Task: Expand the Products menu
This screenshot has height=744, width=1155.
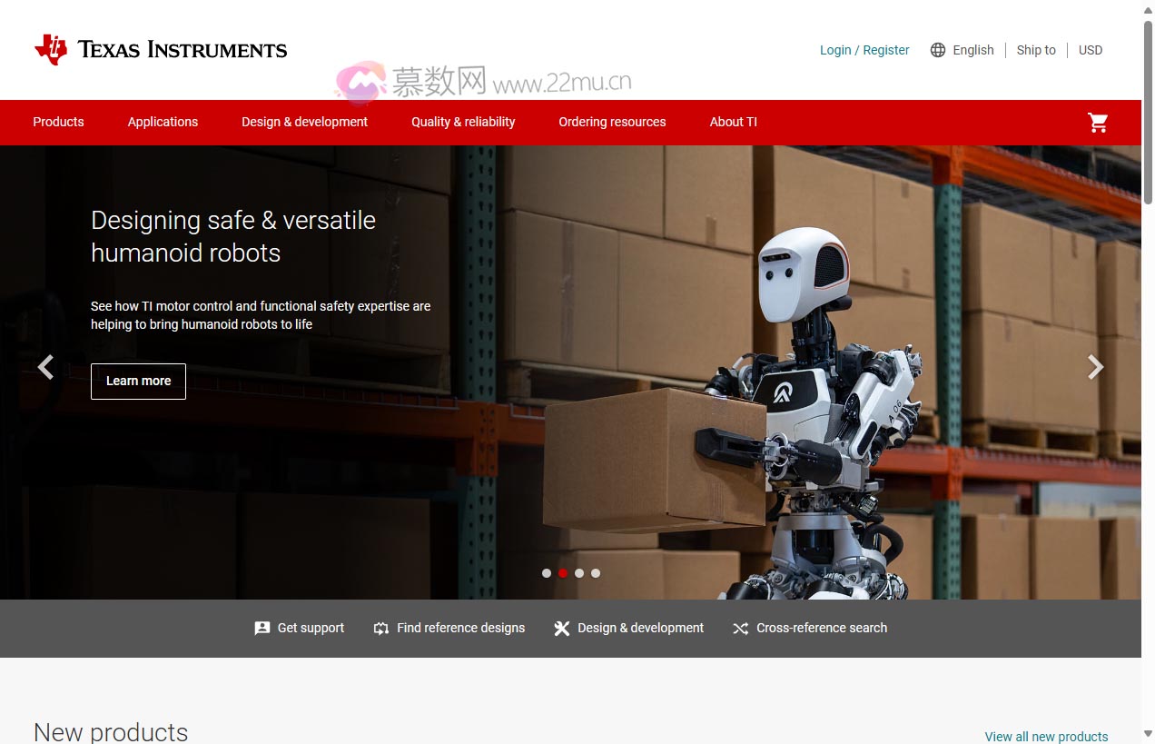Action: click(58, 122)
